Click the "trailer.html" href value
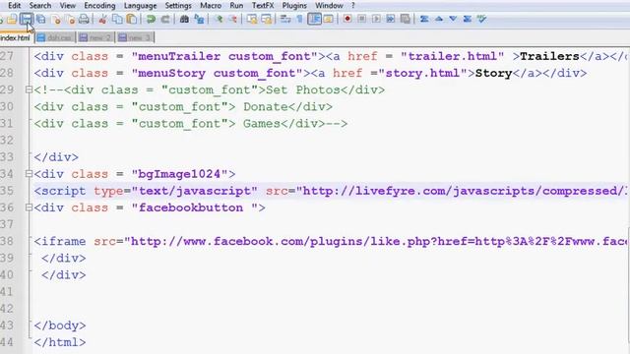 point(452,56)
